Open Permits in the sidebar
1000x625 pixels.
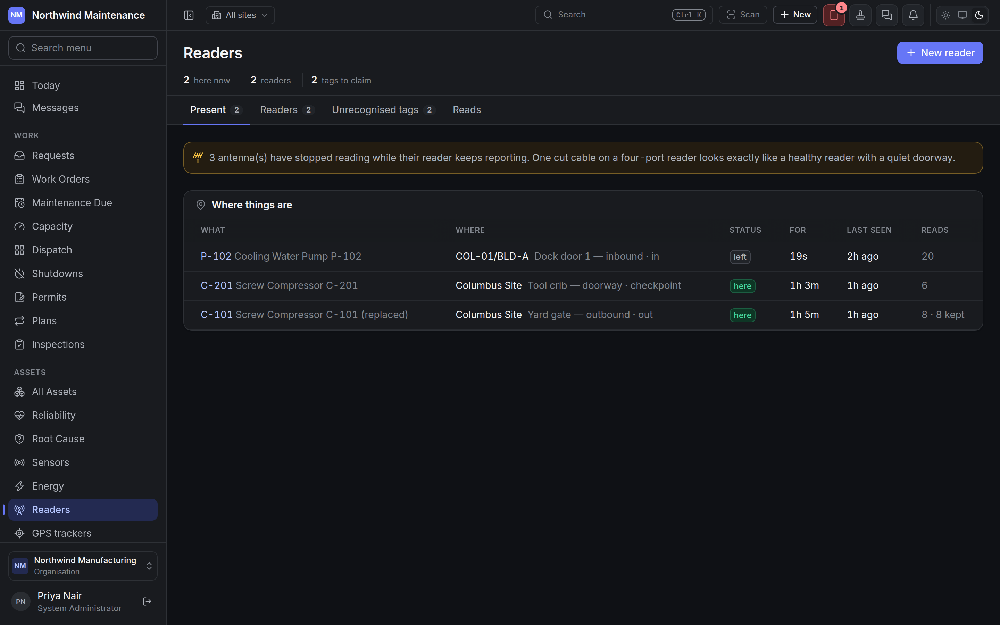tap(83, 297)
